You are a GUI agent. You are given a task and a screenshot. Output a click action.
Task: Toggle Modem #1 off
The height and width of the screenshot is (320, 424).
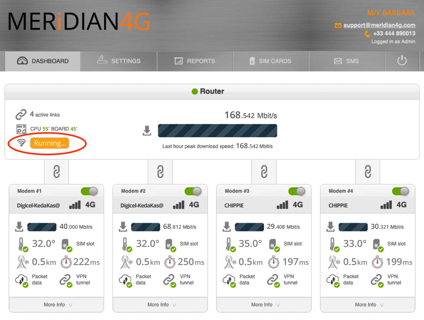click(89, 191)
